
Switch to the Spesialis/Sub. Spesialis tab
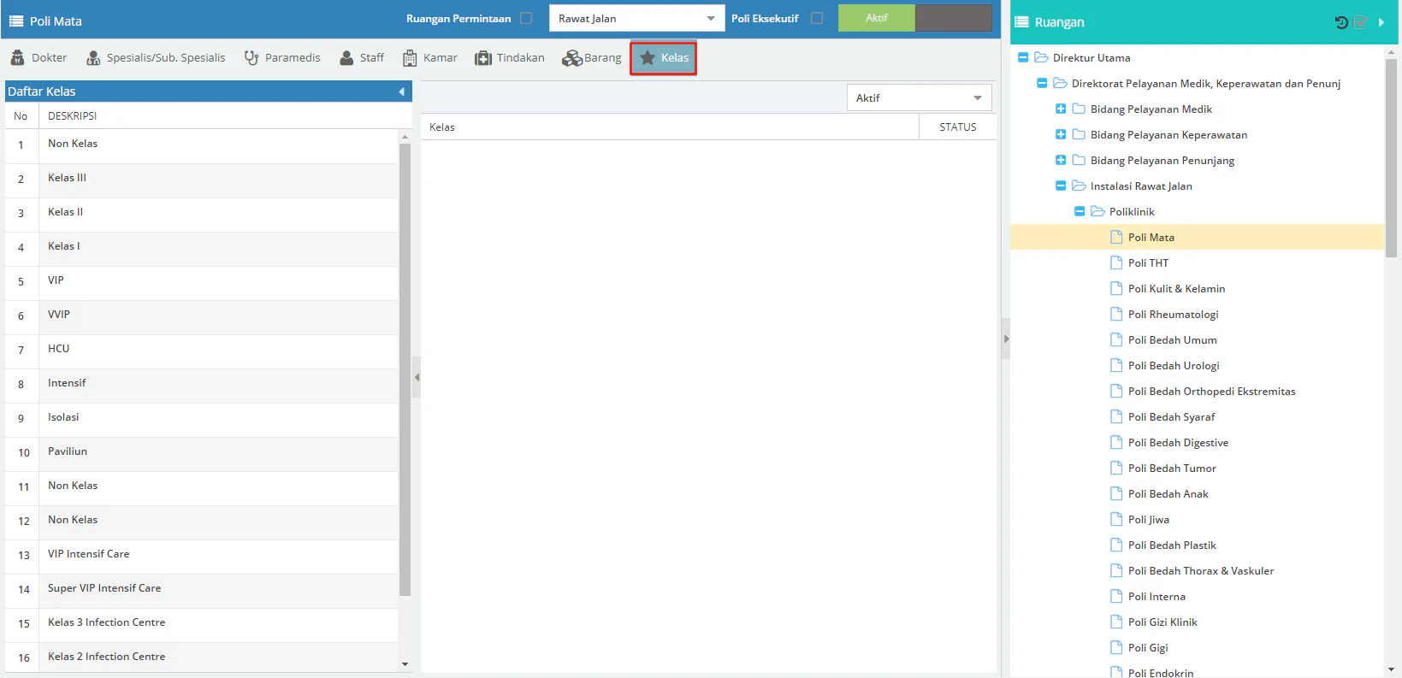click(x=156, y=58)
